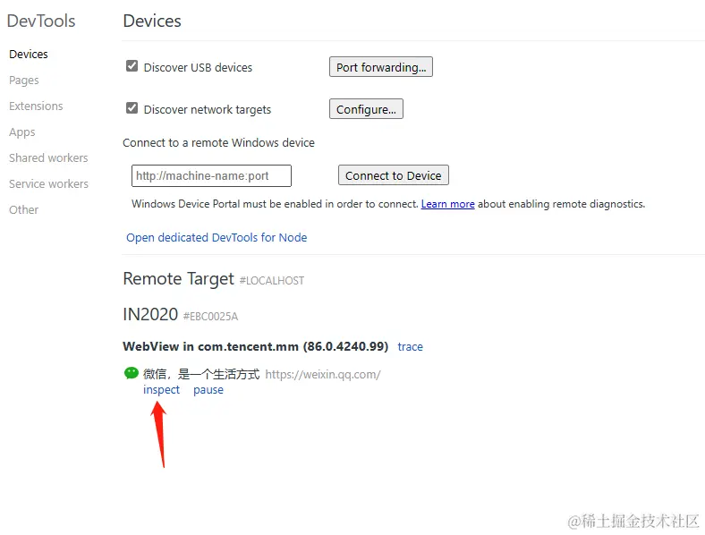
Task: Open Shared workers section
Action: click(x=48, y=158)
